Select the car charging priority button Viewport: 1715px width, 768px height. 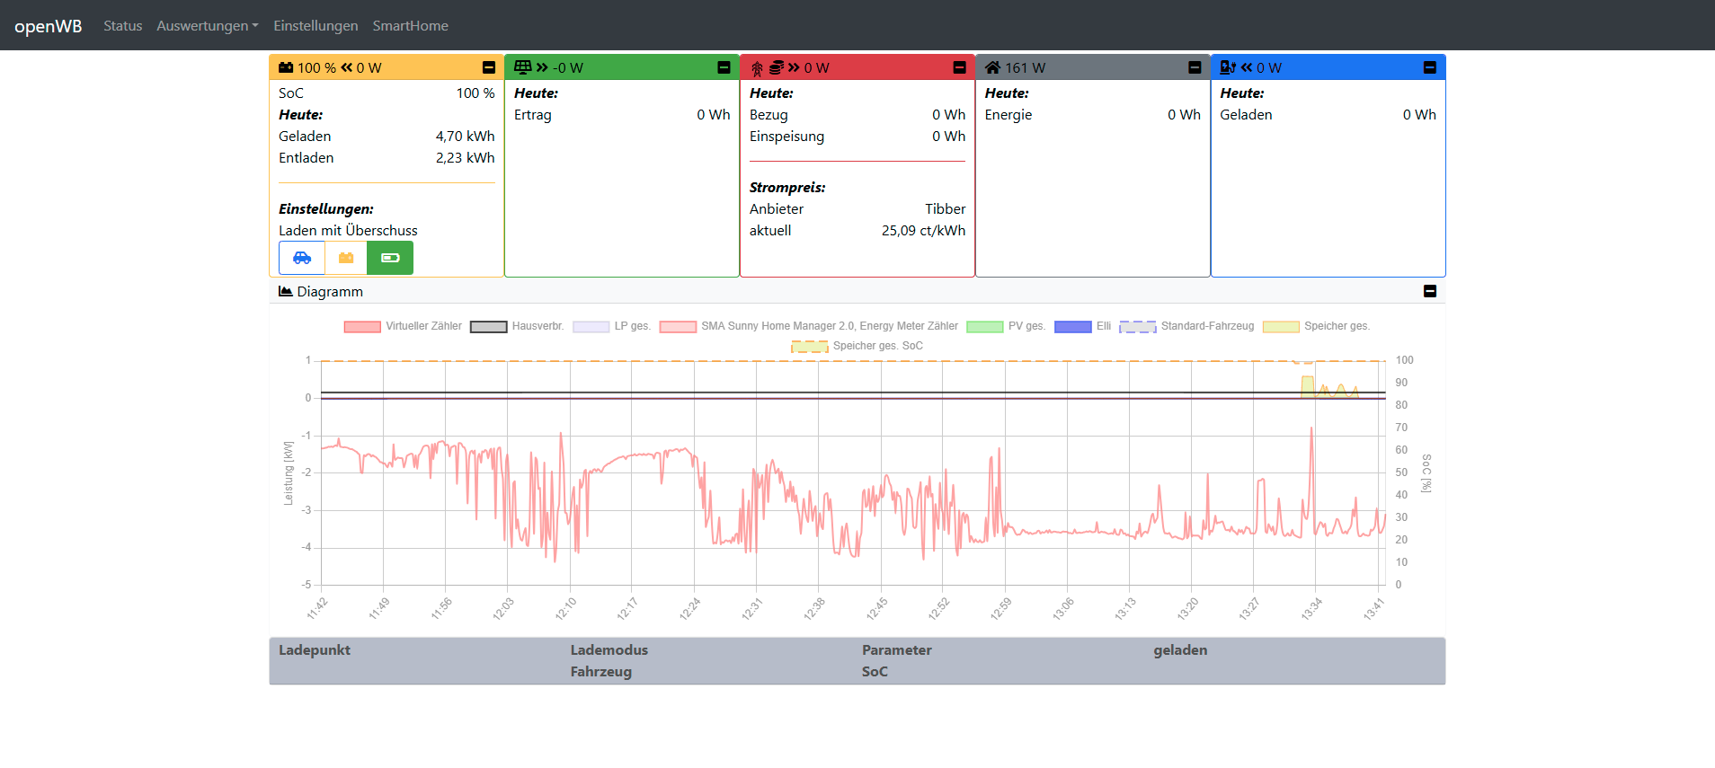coord(302,258)
